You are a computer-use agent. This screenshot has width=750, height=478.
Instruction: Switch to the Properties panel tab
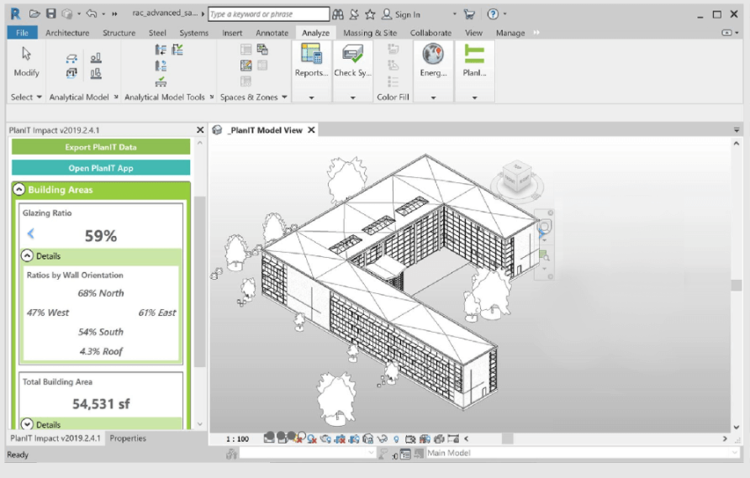coord(128,439)
